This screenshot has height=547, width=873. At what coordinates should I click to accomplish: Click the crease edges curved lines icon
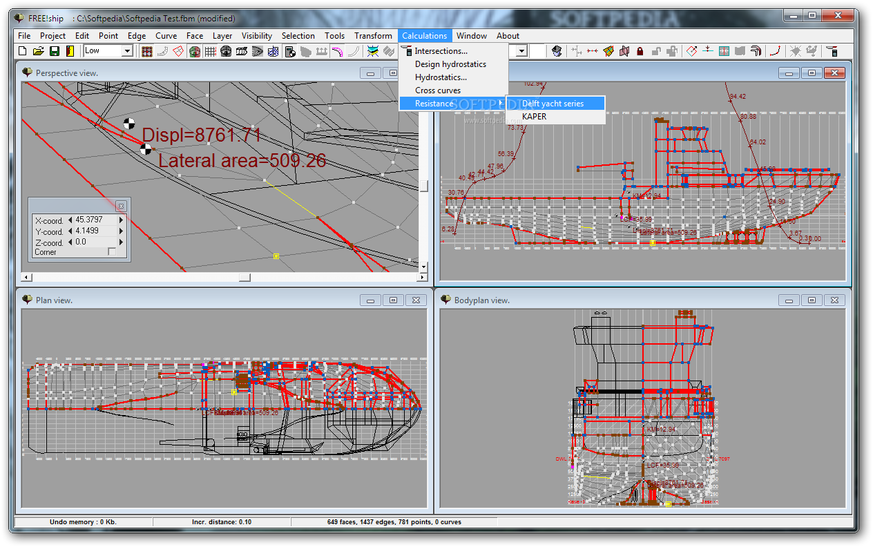[x=756, y=51]
